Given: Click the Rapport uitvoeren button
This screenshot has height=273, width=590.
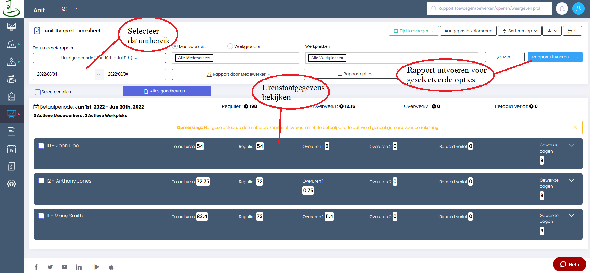Looking at the screenshot, I should point(550,57).
